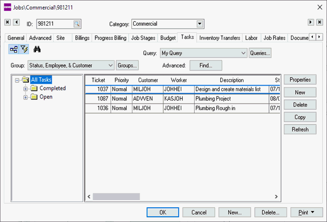Screen dimensions: 327x222
Task: Click the Properties button
Action: coord(300,80)
